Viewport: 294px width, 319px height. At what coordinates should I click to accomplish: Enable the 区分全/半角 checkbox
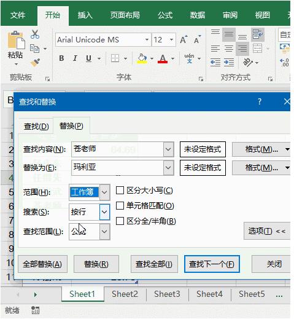coord(120,221)
